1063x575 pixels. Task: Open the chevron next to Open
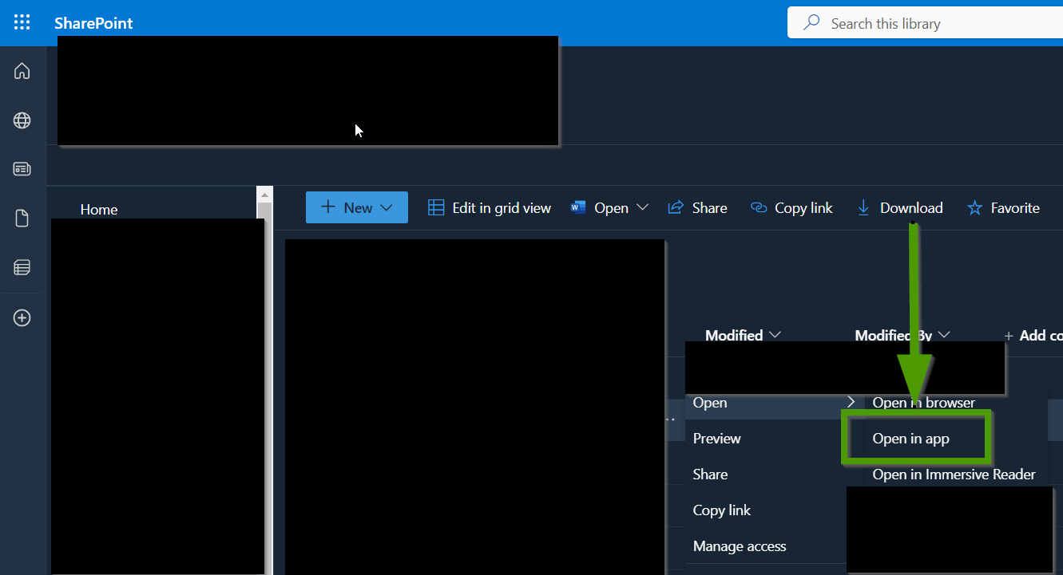click(643, 207)
